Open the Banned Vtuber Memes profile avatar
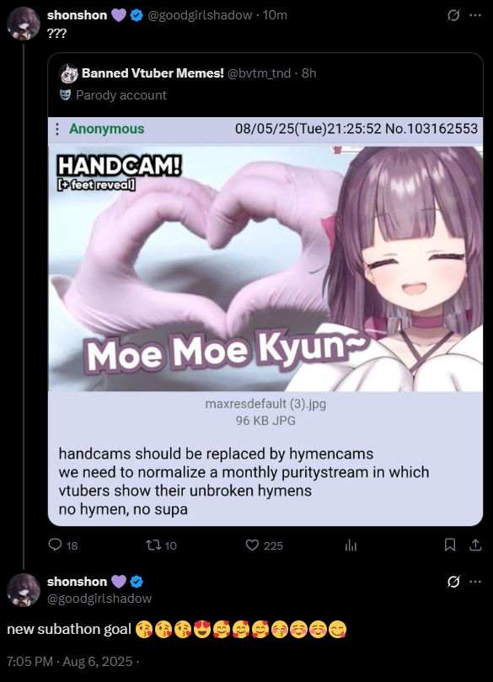493x682 pixels. [x=68, y=73]
